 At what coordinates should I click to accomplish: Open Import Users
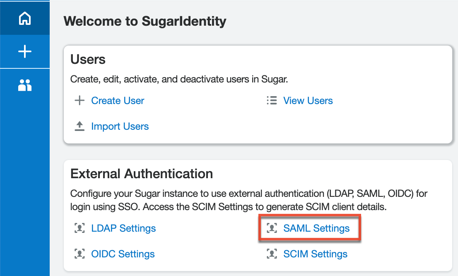(x=120, y=126)
